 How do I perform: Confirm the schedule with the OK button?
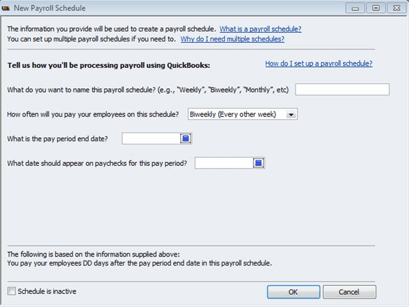click(294, 291)
